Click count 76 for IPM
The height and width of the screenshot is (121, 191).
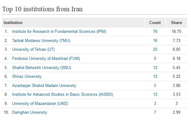tap(155, 32)
